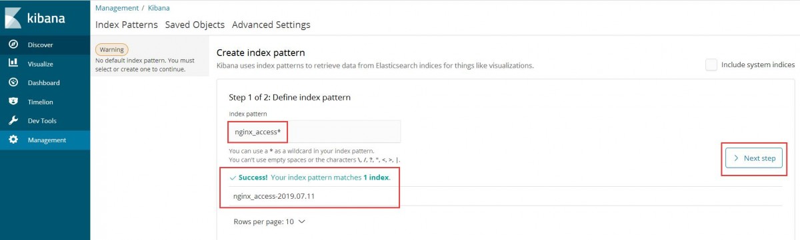
Task: Click the Kibana logo icon
Action: [15, 18]
